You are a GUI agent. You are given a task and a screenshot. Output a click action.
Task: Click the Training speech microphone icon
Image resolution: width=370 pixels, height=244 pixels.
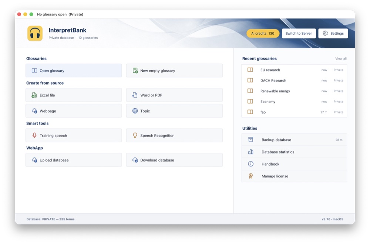point(34,135)
